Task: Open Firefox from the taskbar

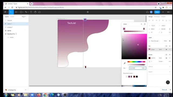Action: pyautogui.click(x=39, y=95)
